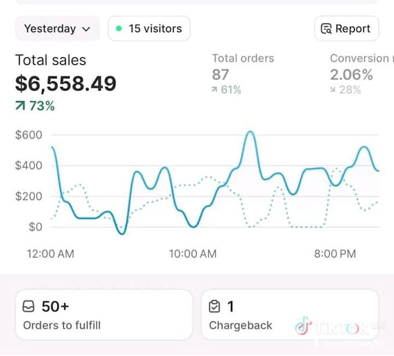Click the 61% orders increase arrow icon

214,89
